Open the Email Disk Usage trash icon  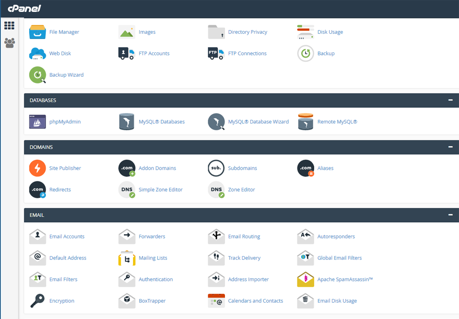point(306,301)
